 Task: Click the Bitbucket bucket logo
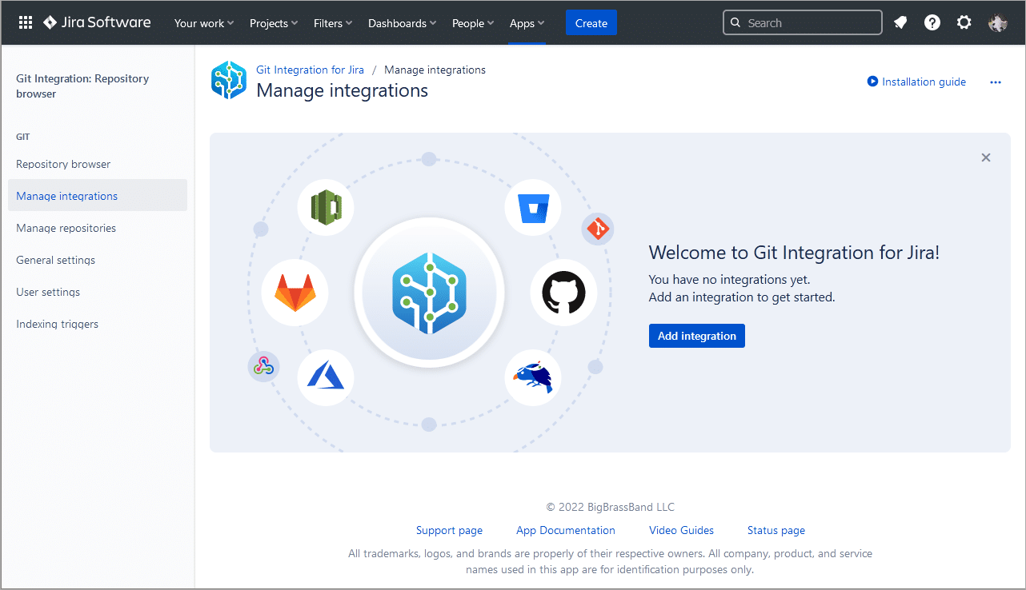[532, 208]
